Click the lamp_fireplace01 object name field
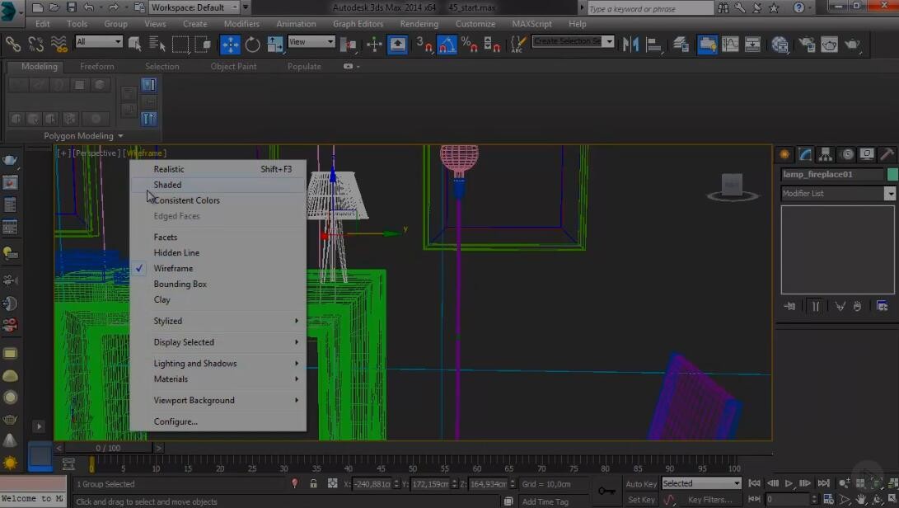Screen dimensions: 899x508 (832, 174)
